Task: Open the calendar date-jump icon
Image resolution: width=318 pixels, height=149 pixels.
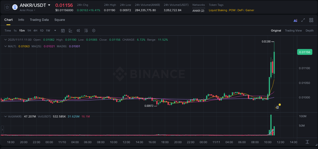Action: click(63, 31)
